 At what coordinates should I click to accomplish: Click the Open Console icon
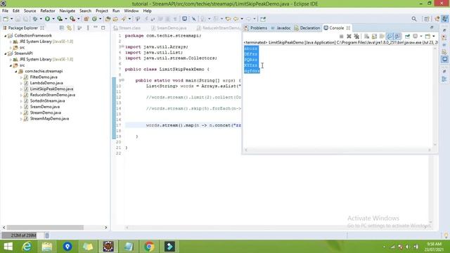tap(428, 37)
